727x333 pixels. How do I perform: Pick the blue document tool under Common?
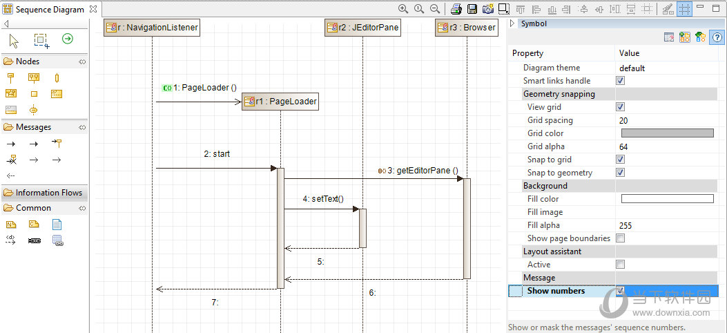click(57, 225)
